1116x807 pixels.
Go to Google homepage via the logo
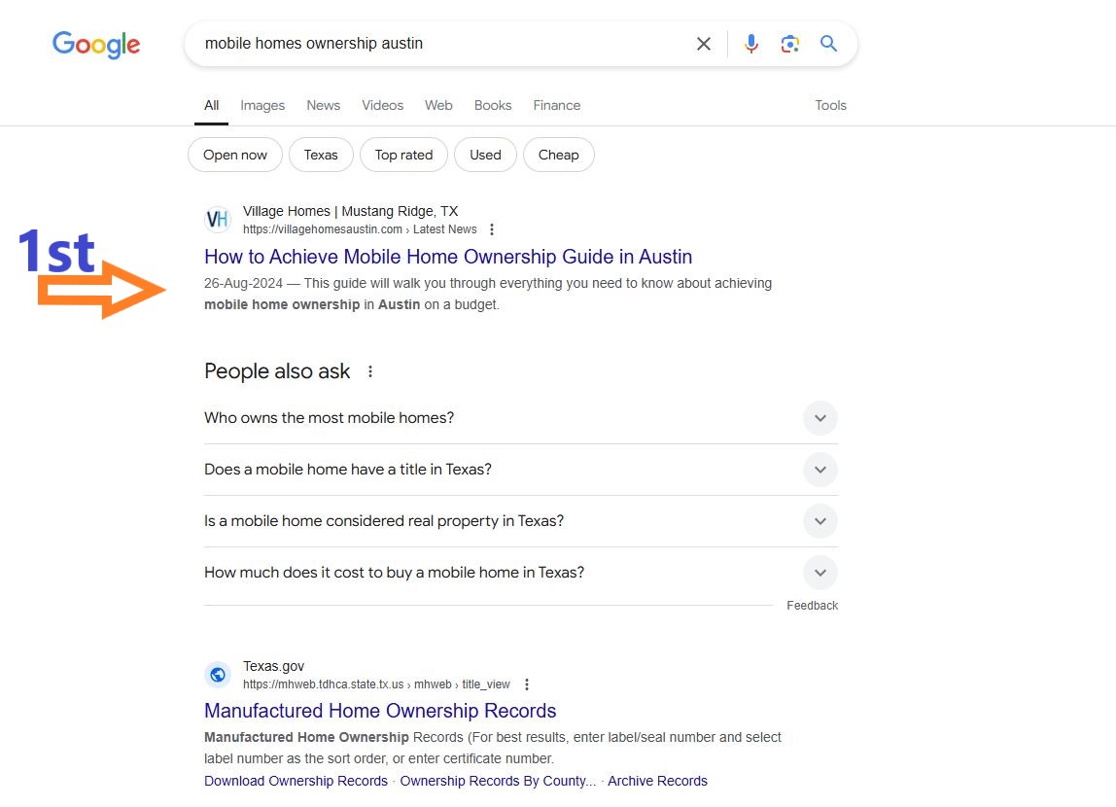pyautogui.click(x=96, y=45)
